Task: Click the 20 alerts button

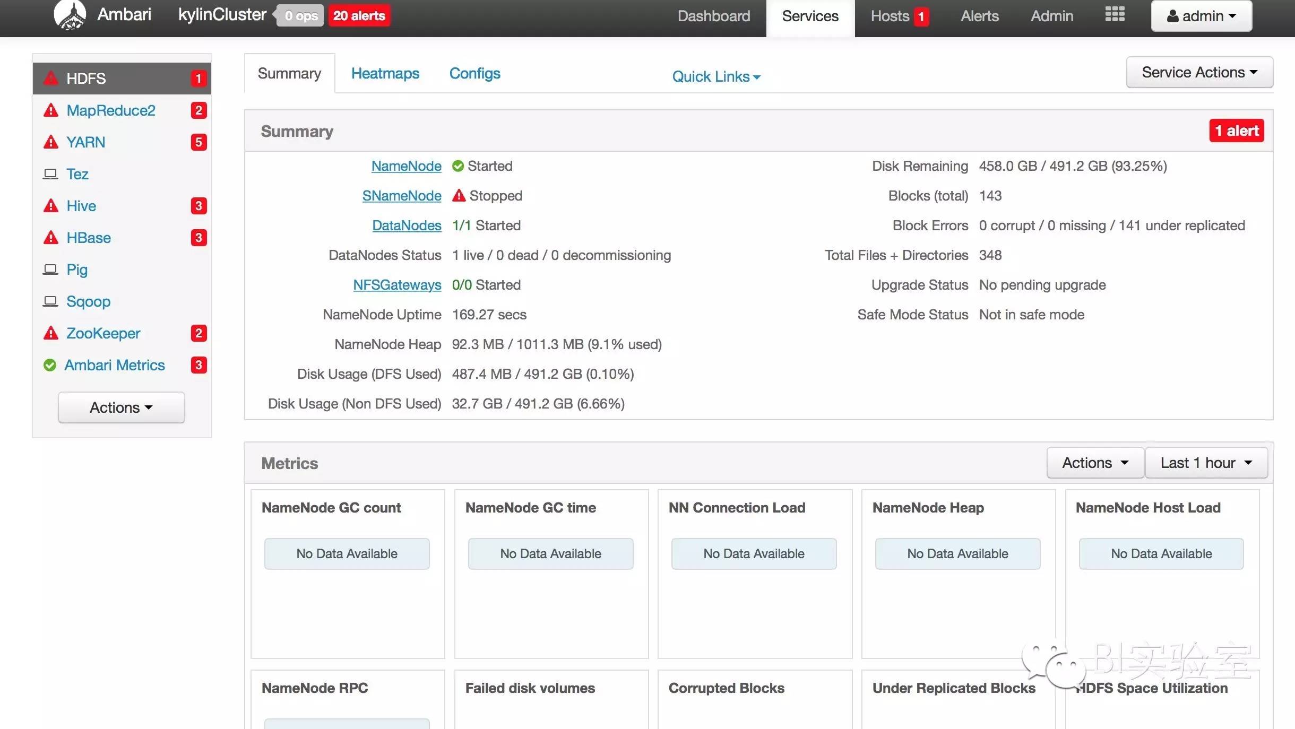Action: pyautogui.click(x=359, y=16)
